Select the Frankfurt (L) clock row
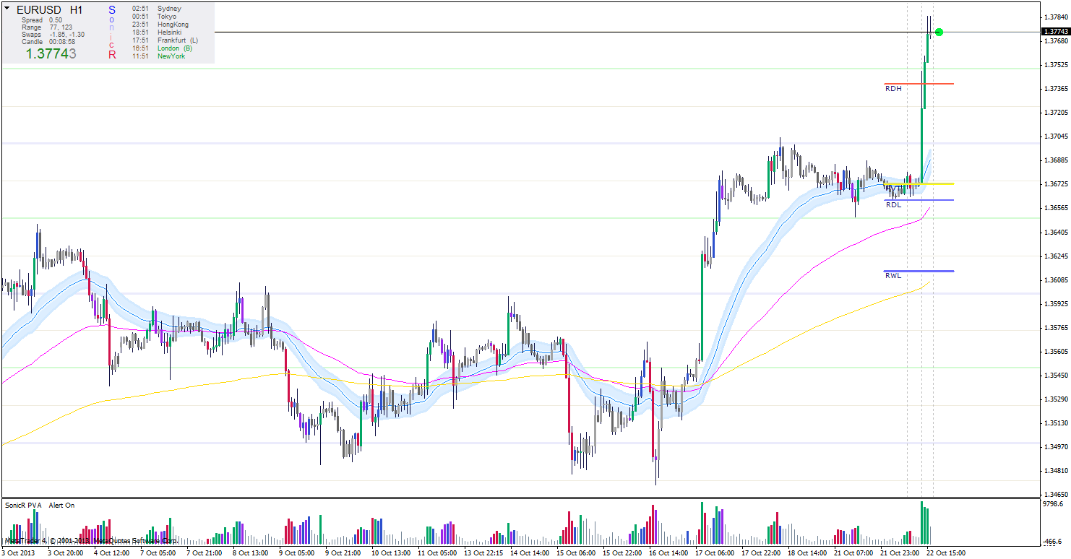This screenshot has width=1071, height=559. tap(165, 40)
